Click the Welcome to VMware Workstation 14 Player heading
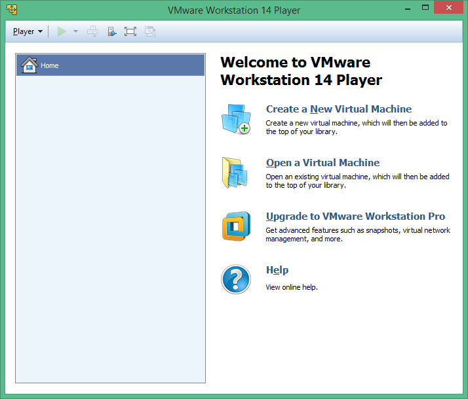This screenshot has height=399, width=468. [x=301, y=71]
